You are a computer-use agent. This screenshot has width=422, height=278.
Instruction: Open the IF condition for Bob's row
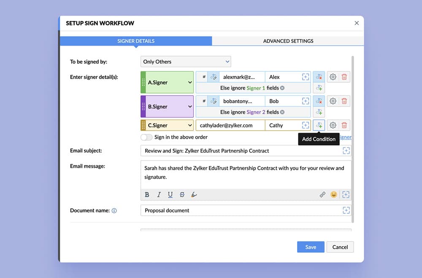click(204, 101)
